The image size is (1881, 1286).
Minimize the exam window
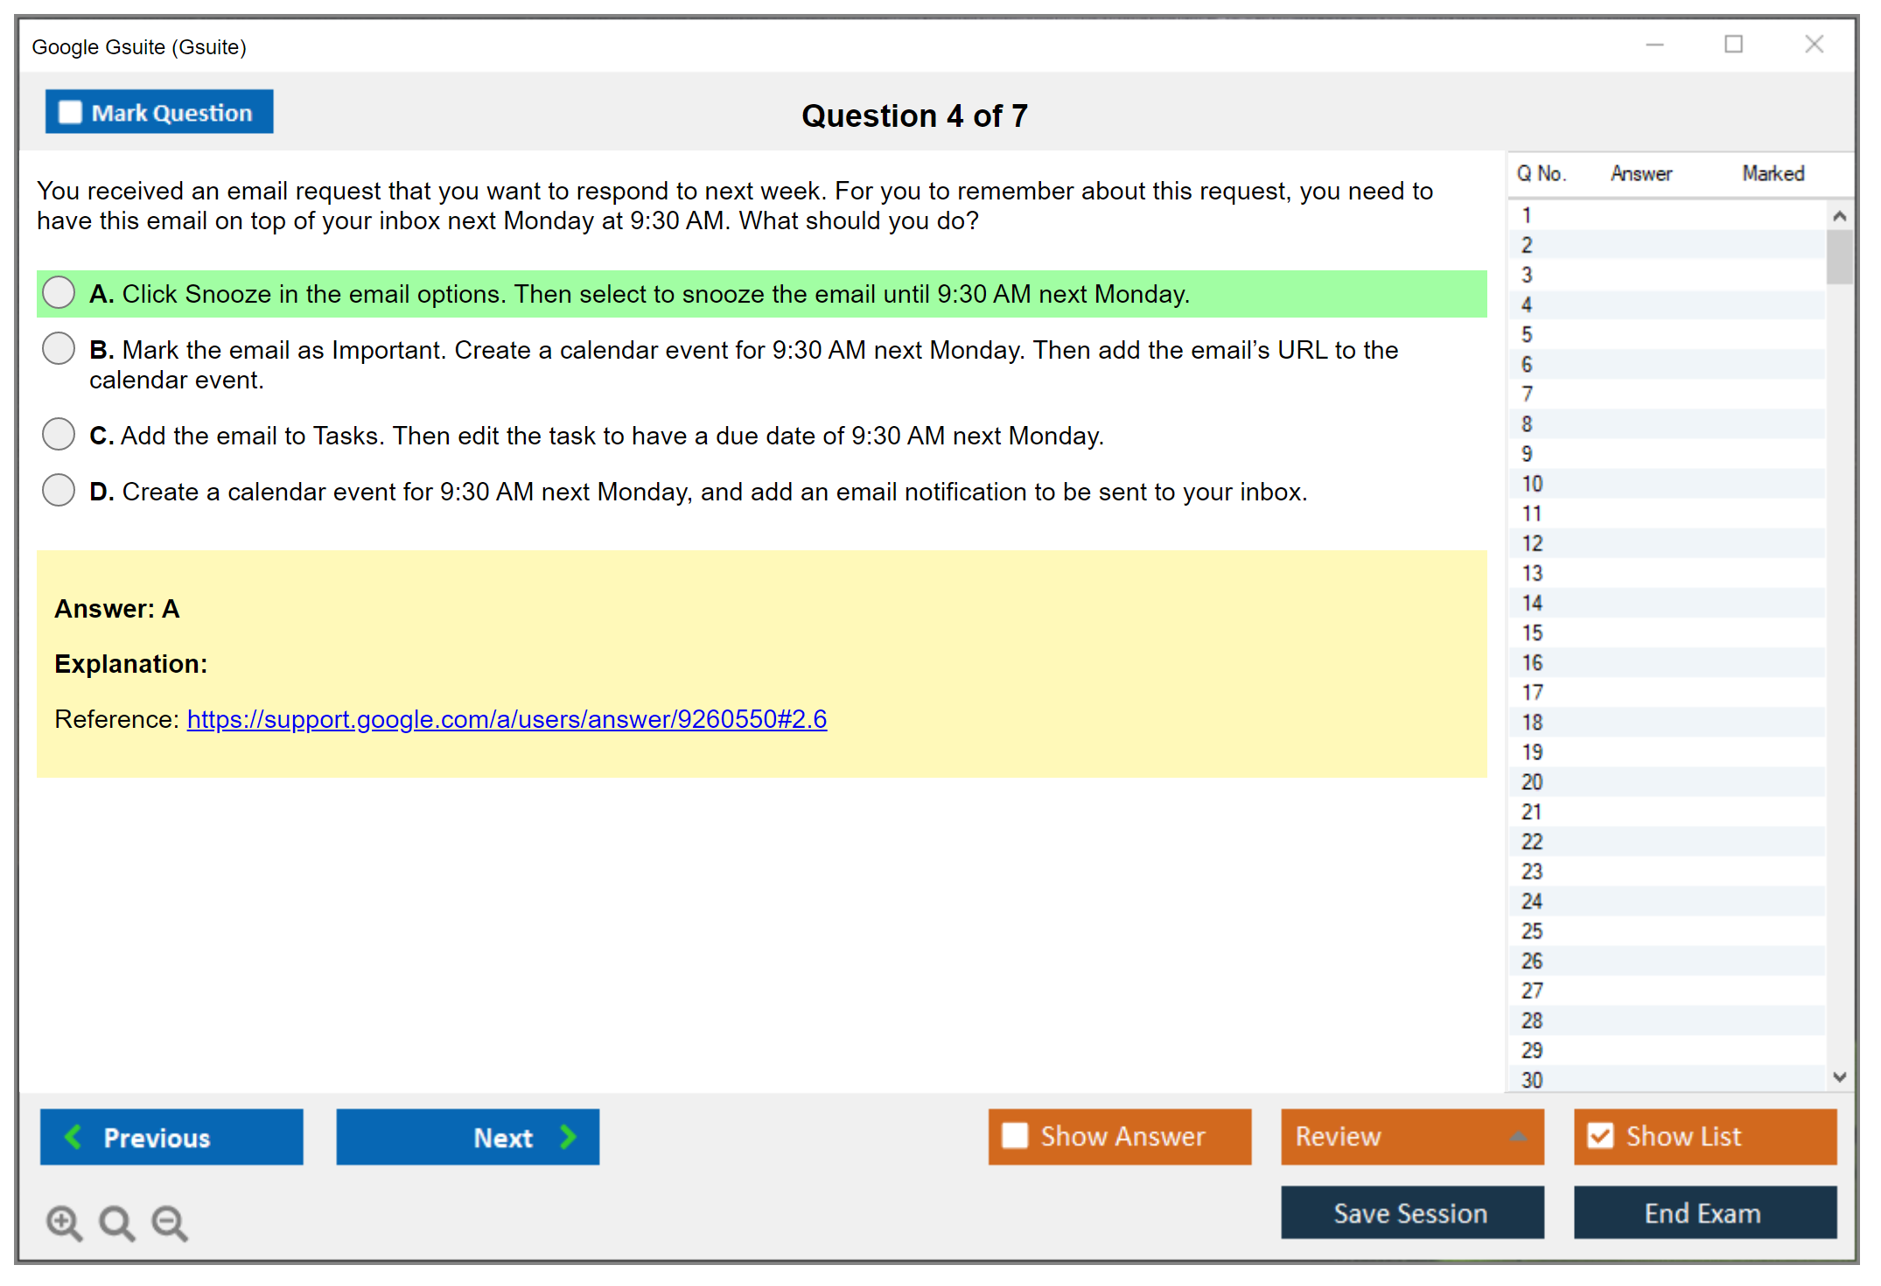pyautogui.click(x=1654, y=45)
